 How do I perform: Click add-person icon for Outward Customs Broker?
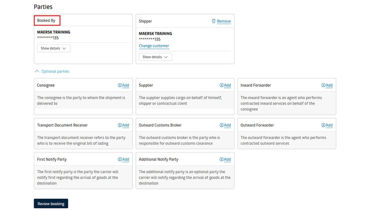click(x=221, y=125)
